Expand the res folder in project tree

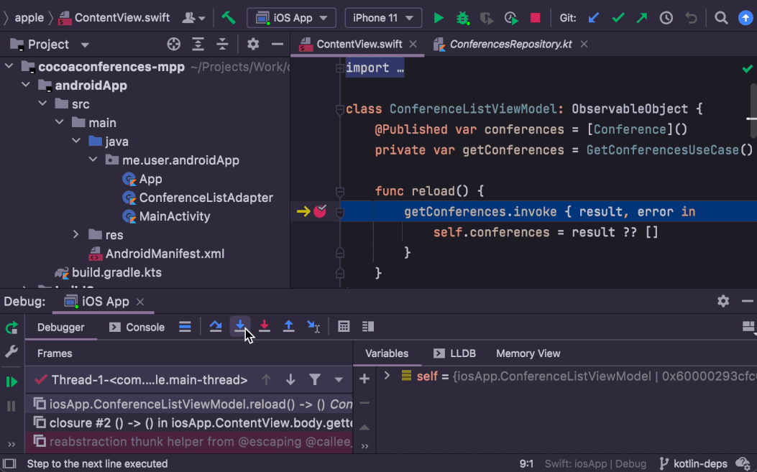[76, 235]
